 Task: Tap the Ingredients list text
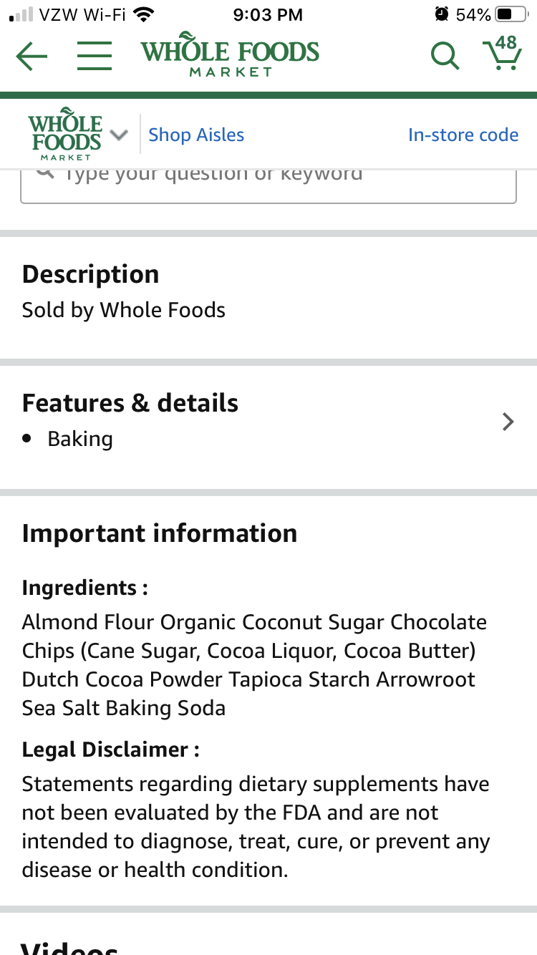pyautogui.click(x=254, y=665)
